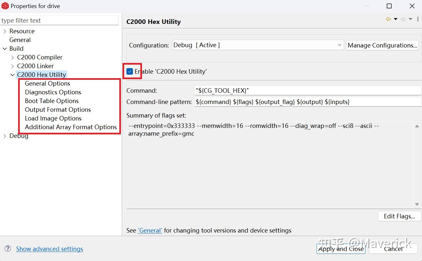This screenshot has width=422, height=261.
Task: Click the type filter text field
Action: point(60,21)
